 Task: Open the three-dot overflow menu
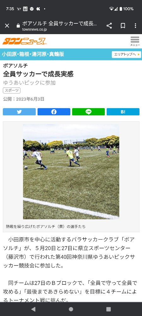coord(135,26)
